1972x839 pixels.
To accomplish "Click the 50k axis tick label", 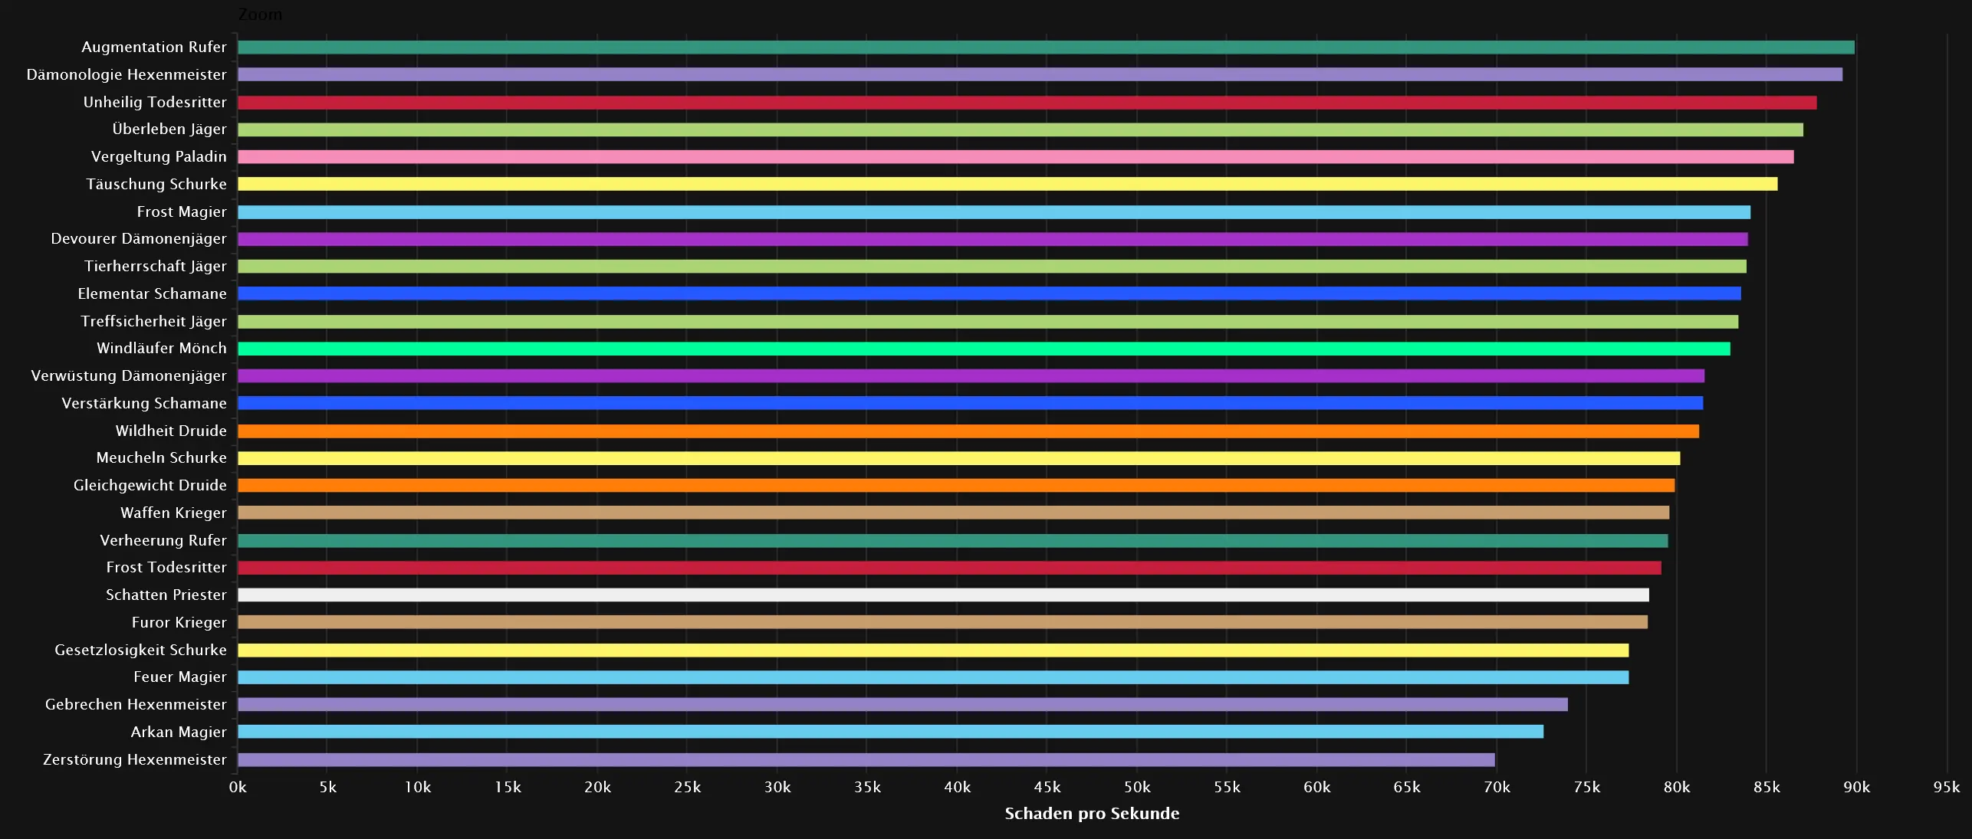I will pyautogui.click(x=1138, y=787).
